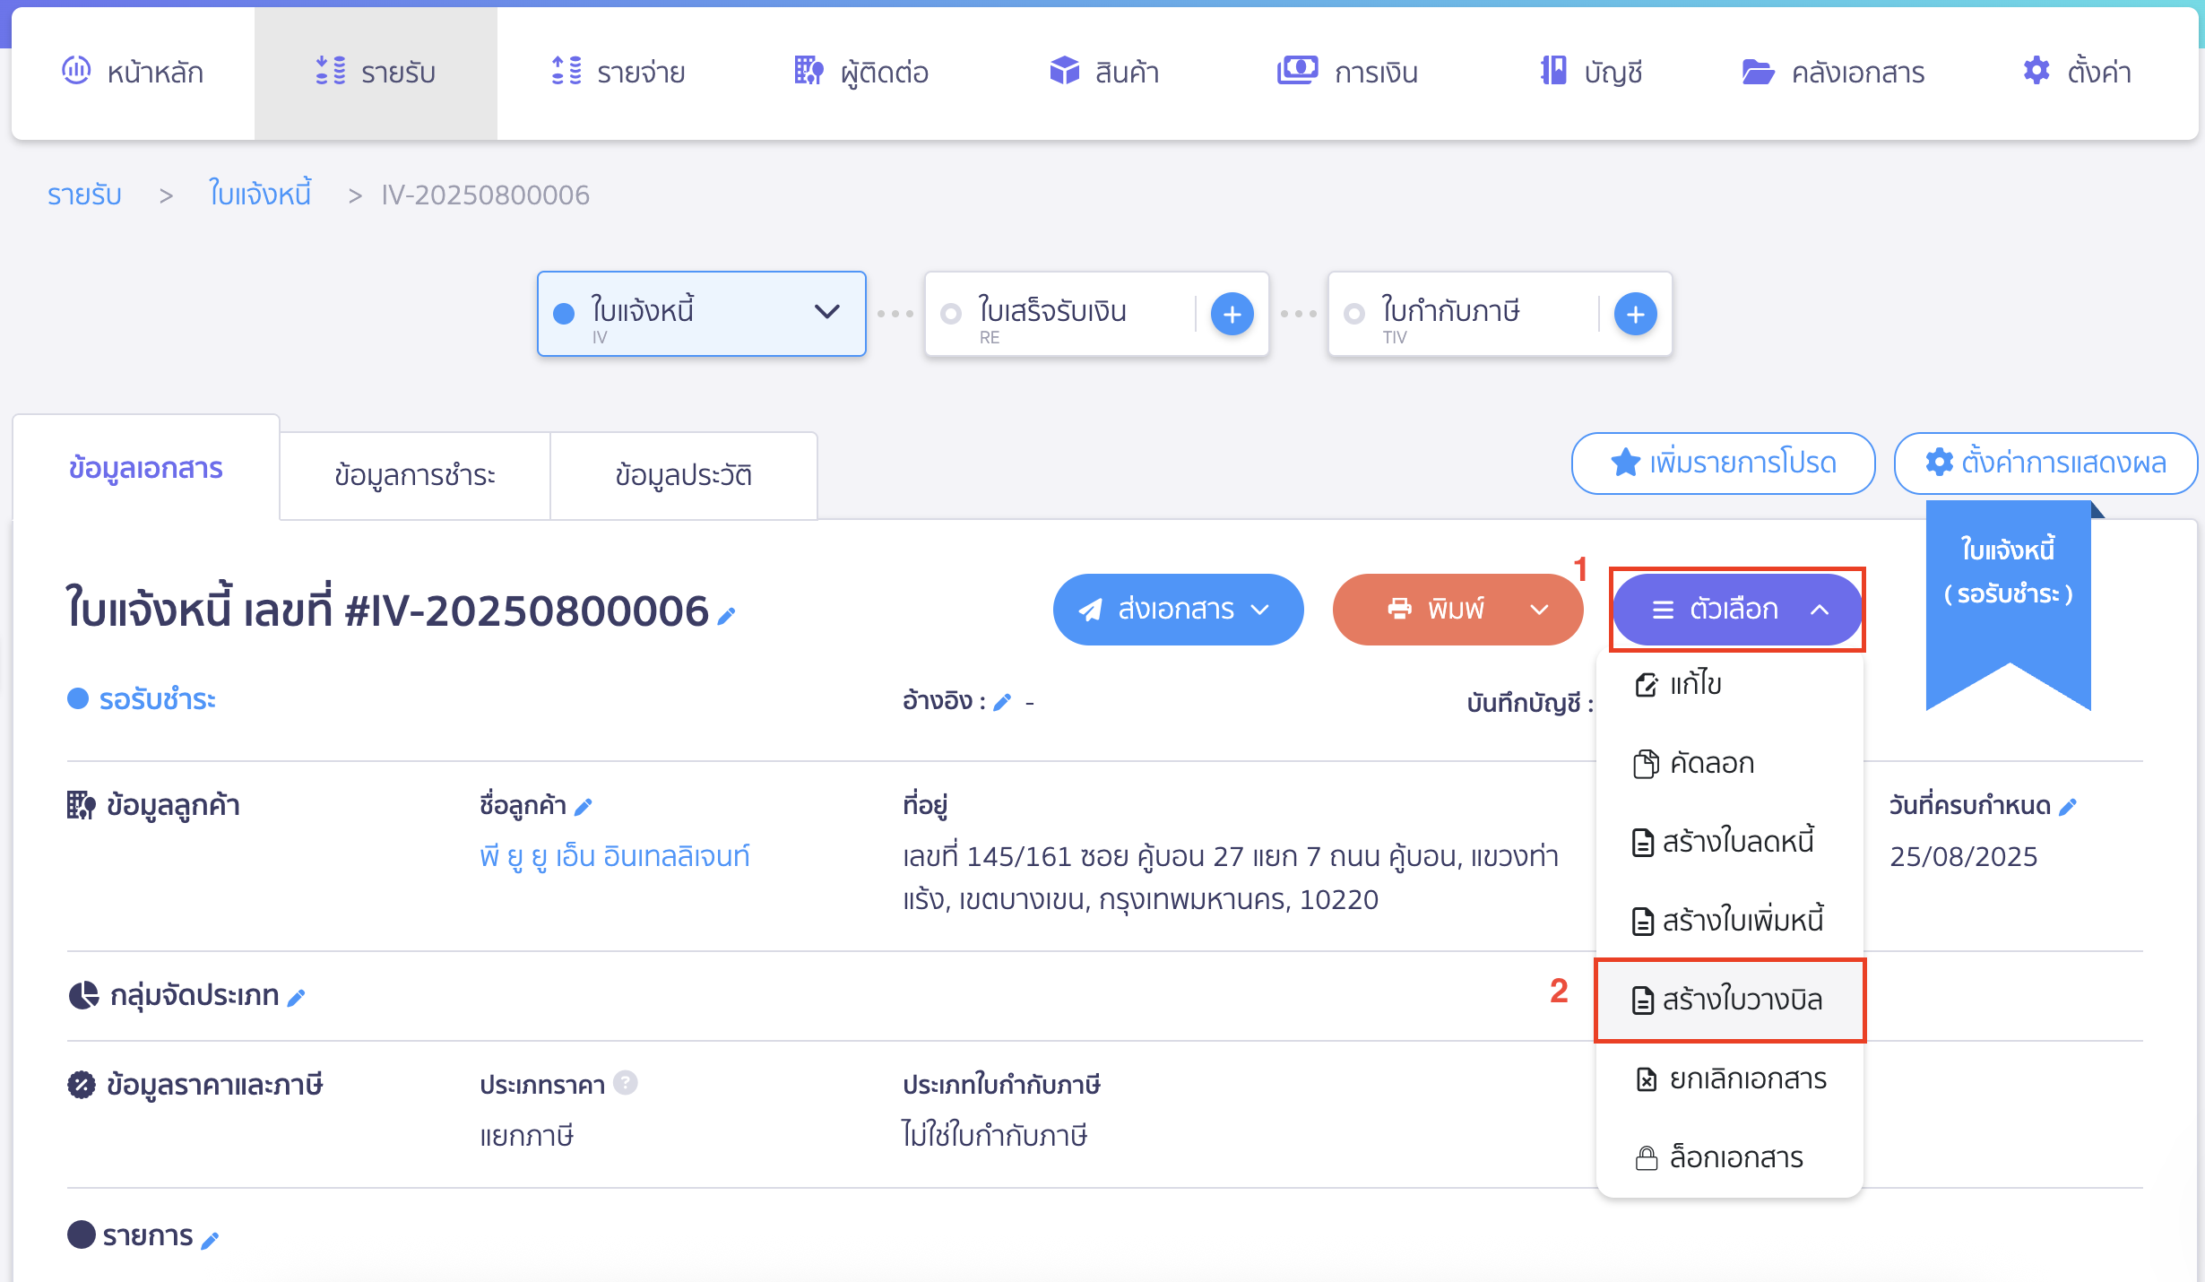
Task: Click pencil icon next to กลุ่มจัดประเภท
Action: pos(297,997)
